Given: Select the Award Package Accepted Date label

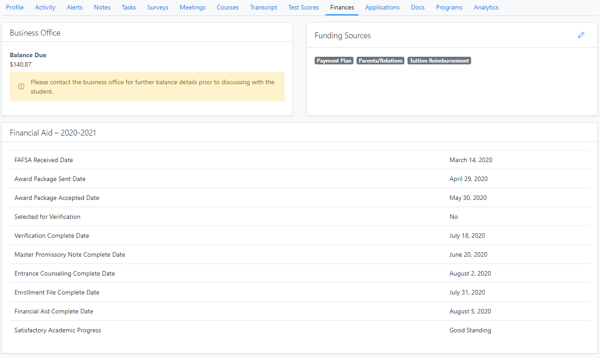Looking at the screenshot, I should tap(57, 198).
